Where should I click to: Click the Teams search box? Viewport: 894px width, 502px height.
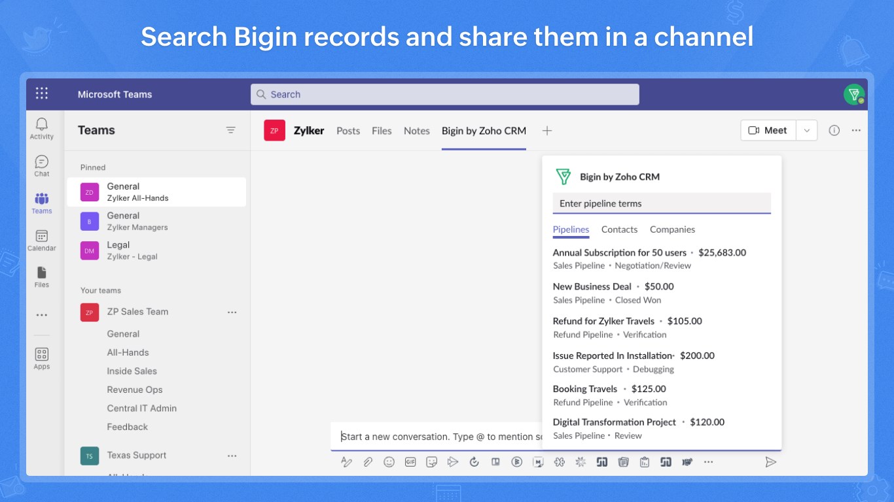pos(445,94)
